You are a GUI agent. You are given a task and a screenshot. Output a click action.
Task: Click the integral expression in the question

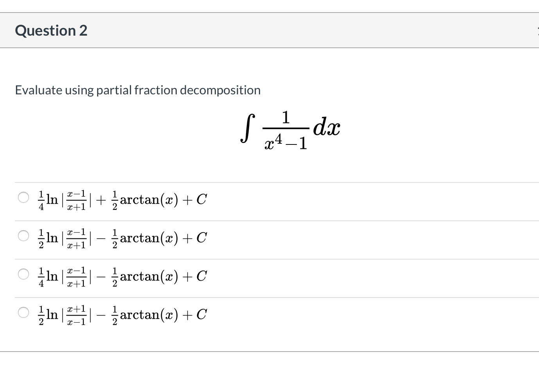point(289,129)
